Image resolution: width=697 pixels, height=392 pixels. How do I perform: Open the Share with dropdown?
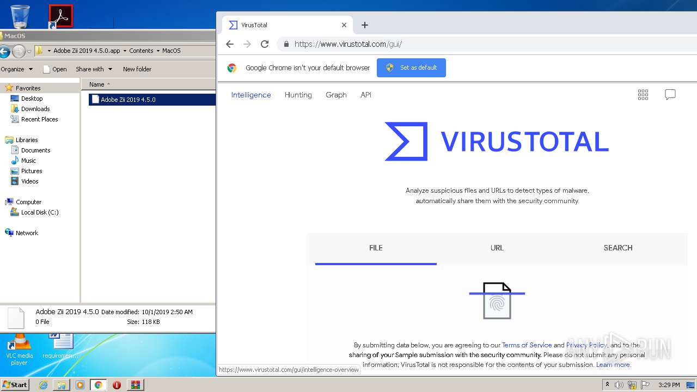[x=94, y=69]
